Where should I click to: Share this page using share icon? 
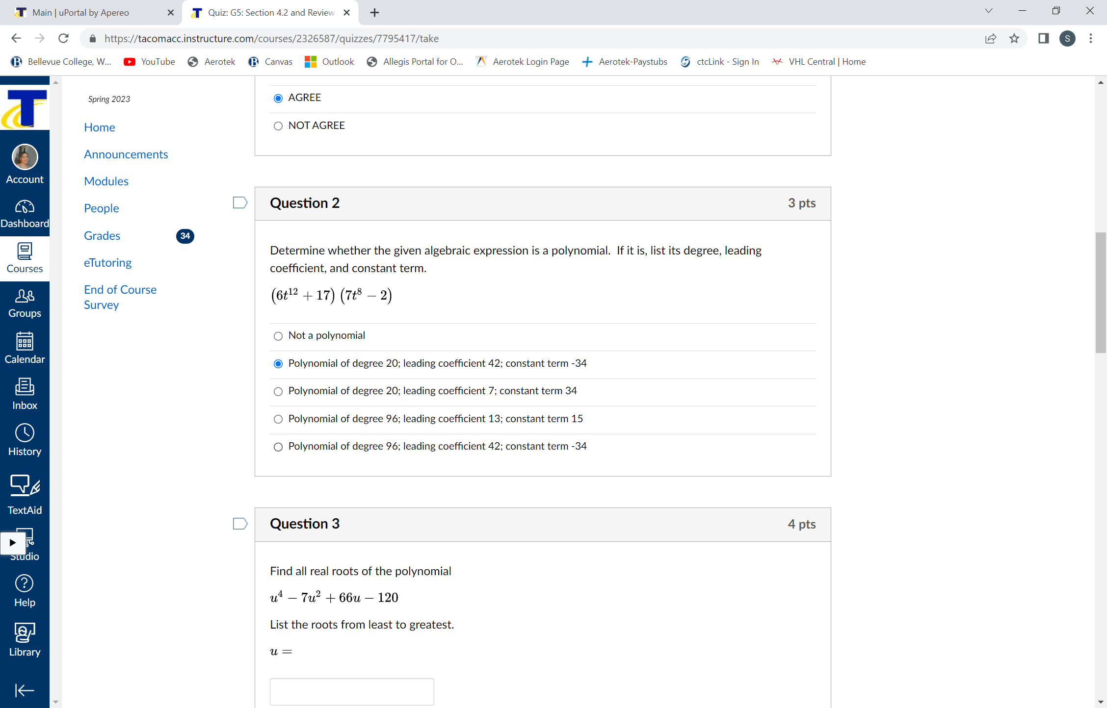coord(991,38)
